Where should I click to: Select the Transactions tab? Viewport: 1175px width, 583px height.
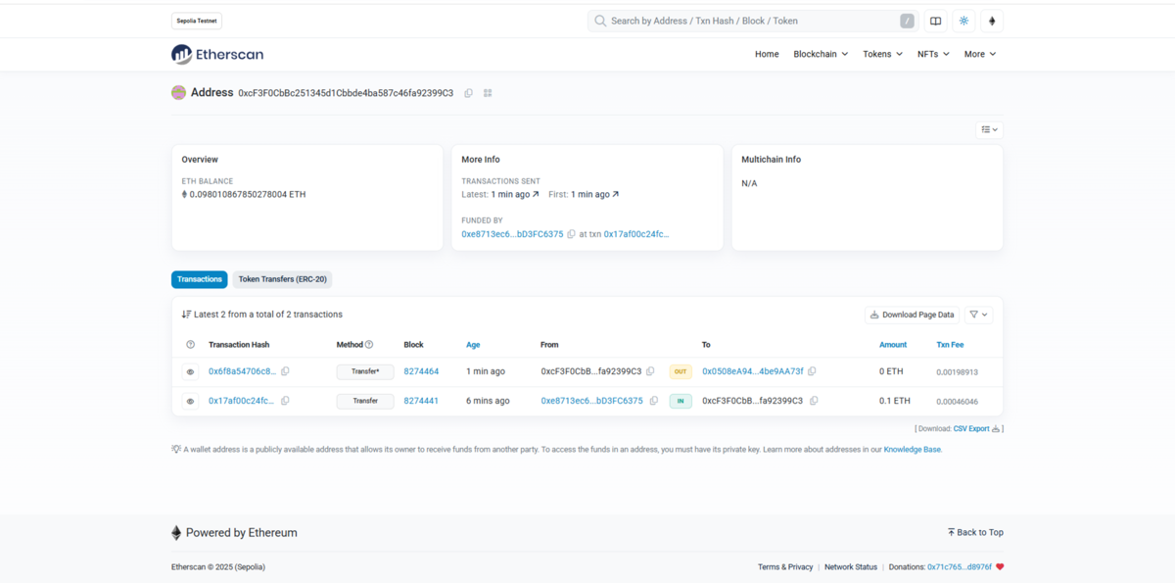[x=200, y=279]
